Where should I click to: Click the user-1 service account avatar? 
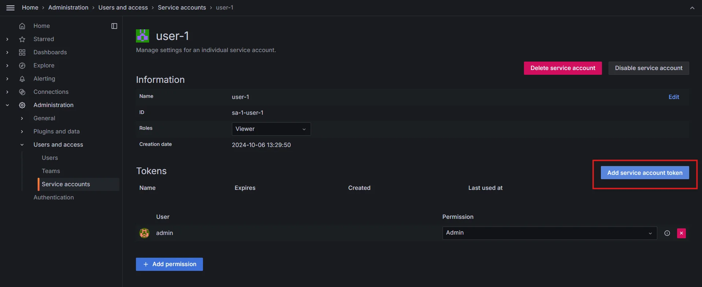(143, 36)
